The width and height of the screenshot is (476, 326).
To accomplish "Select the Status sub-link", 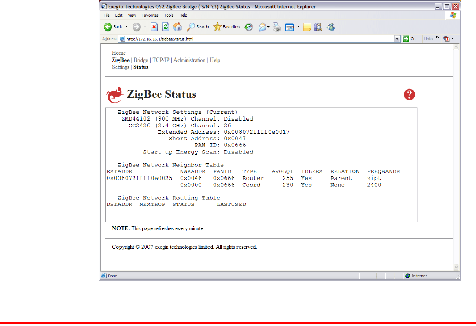I will coord(141,67).
